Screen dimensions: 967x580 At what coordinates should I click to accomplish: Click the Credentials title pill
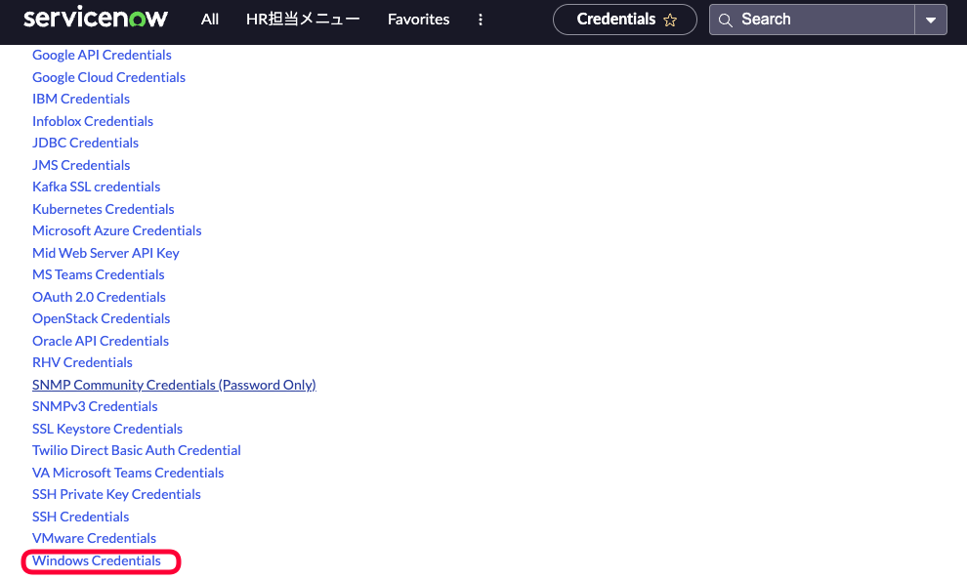(x=625, y=20)
